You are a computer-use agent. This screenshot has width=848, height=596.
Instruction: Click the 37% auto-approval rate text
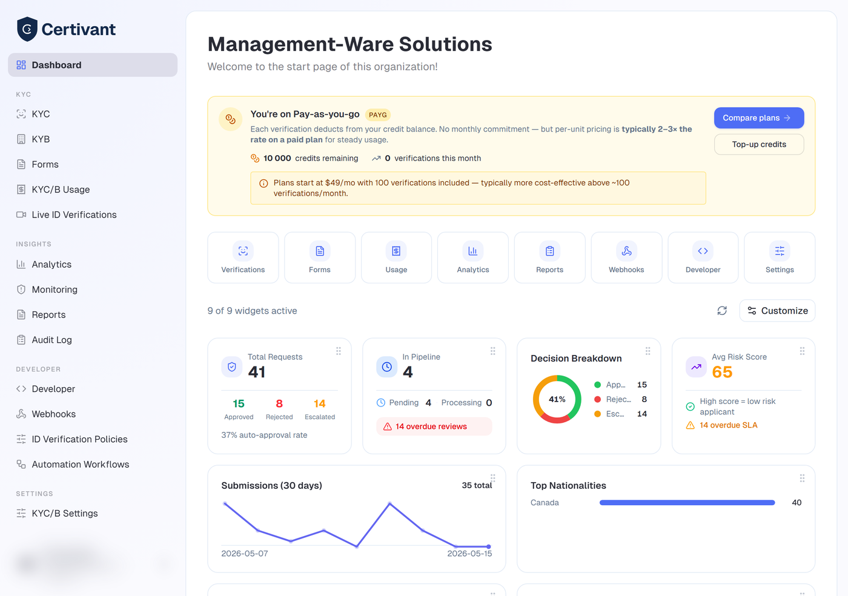(264, 435)
